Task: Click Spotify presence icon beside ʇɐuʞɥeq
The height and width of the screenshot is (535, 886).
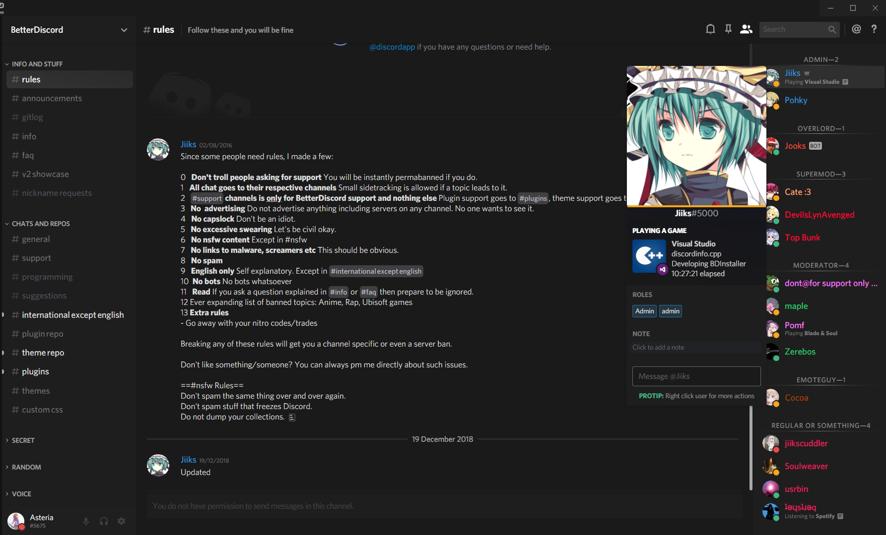Action: tap(840, 516)
